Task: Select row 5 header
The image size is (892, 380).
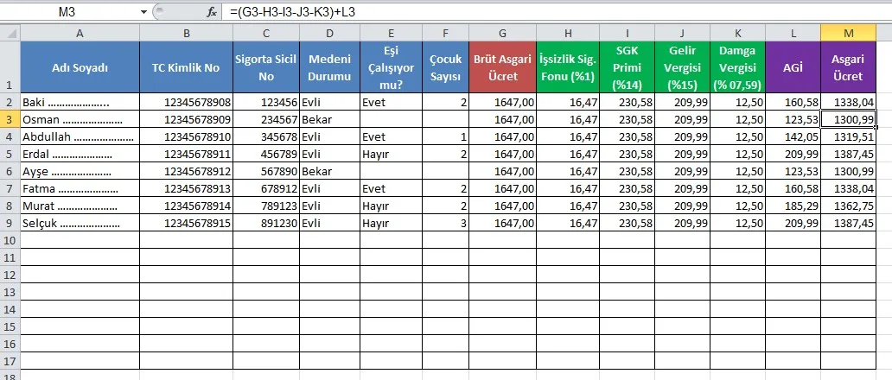Action: point(10,155)
